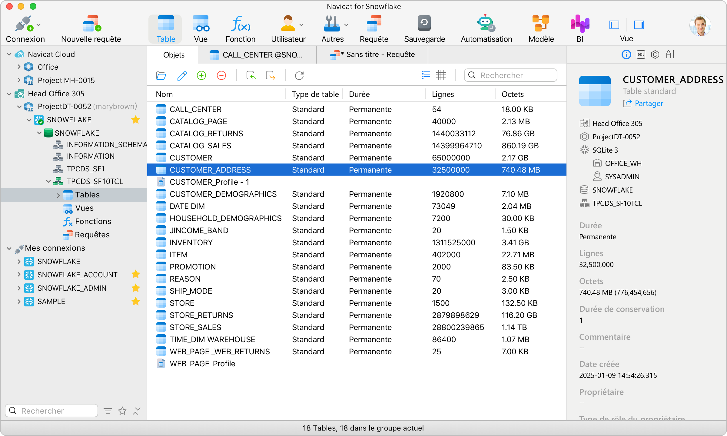Open the Utilisateur dropdown arrow
Image resolution: width=727 pixels, height=436 pixels.
301,25
